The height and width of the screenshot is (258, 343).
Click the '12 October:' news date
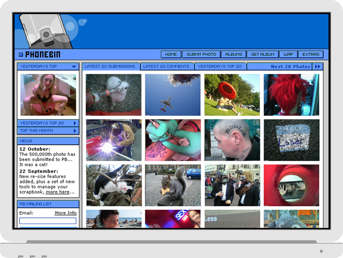(35, 149)
